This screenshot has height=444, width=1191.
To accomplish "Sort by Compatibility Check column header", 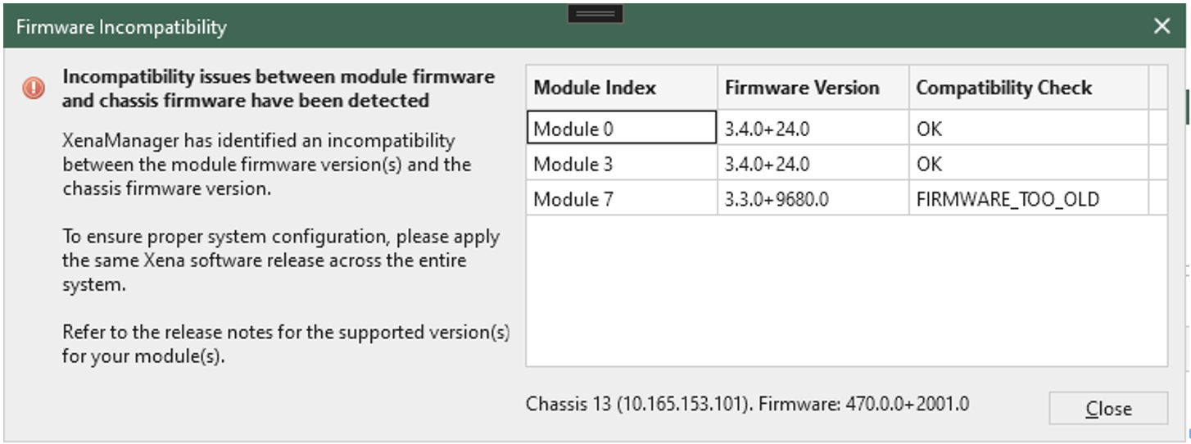I will (1029, 88).
